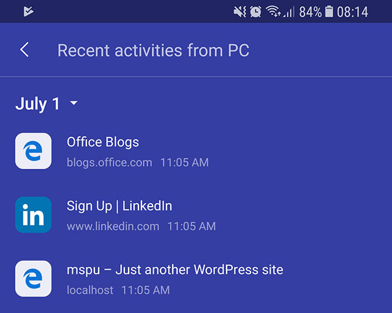Tap the battery icon in the status bar

[x=329, y=12]
